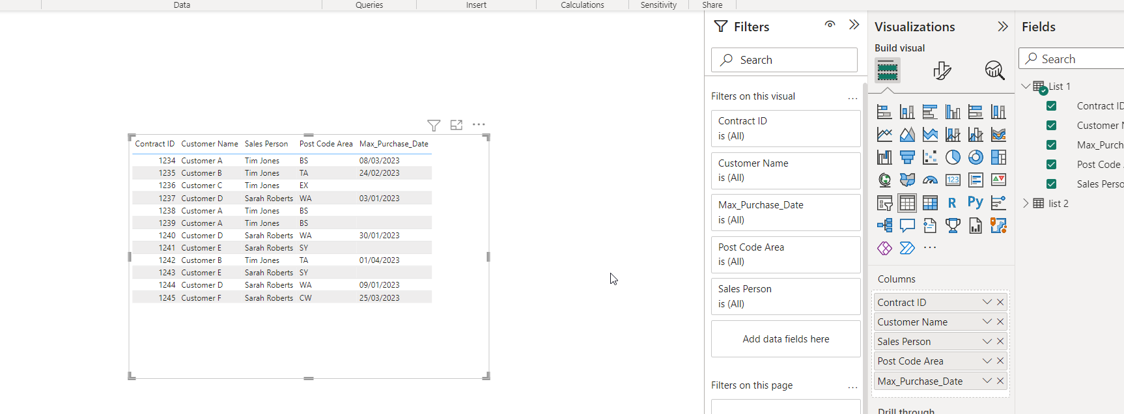Open the Contract ID filter card
This screenshot has height=414, width=1124.
(786, 128)
